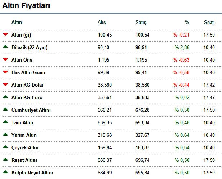Open the Tam Altın link

click(x=22, y=122)
